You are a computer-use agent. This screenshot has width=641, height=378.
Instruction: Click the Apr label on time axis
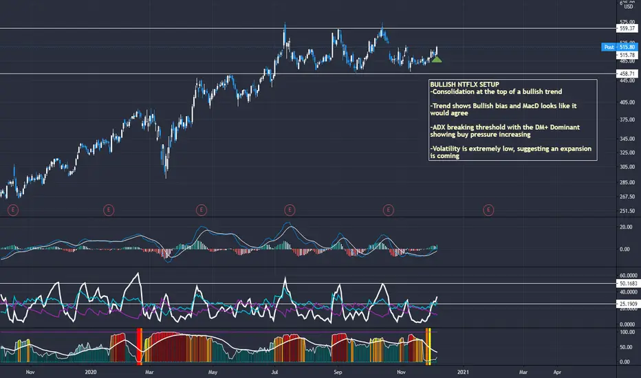pos(557,373)
